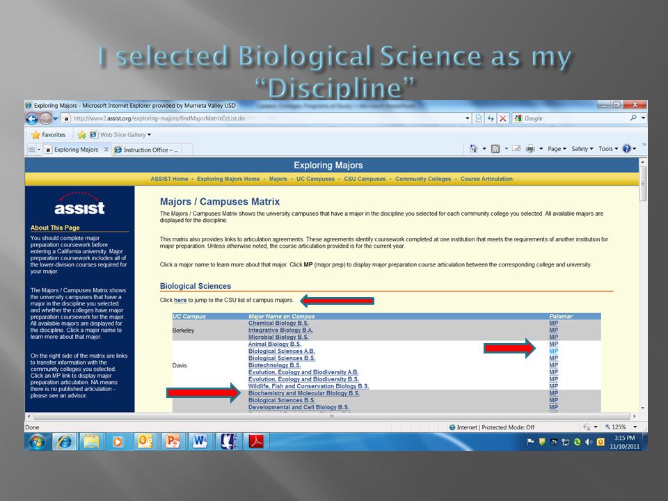Screen dimensions: 668x501
Task: Click the Help question mark icon
Action: [x=626, y=149]
